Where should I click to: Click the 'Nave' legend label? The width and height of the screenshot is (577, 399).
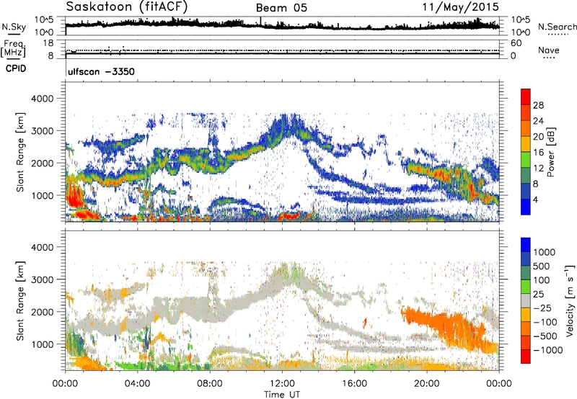click(x=549, y=50)
